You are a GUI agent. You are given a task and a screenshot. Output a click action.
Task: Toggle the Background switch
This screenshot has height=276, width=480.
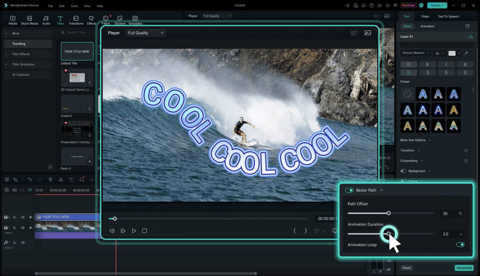click(404, 171)
